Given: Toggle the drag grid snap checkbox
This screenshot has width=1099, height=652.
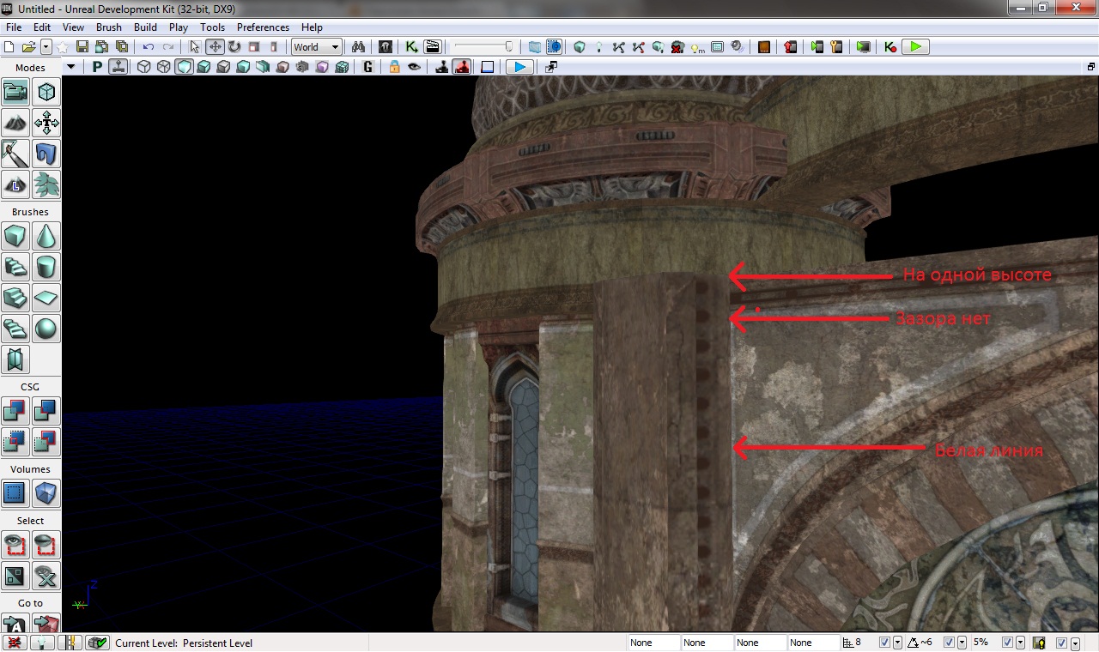Looking at the screenshot, I should pyautogui.click(x=885, y=643).
